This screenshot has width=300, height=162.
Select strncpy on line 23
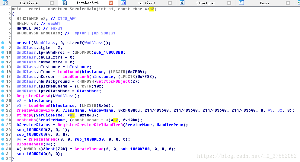point(25,115)
